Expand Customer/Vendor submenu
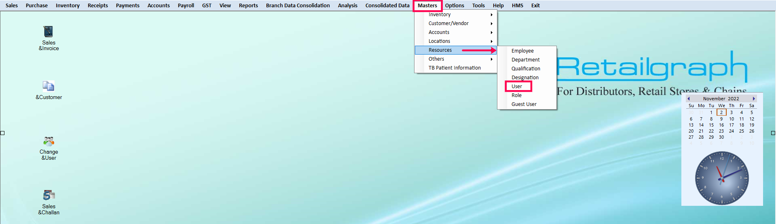This screenshot has width=776, height=224. (456, 23)
